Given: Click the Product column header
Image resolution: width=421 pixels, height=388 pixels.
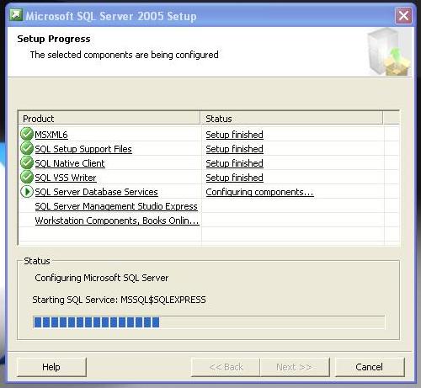Looking at the screenshot, I should pyautogui.click(x=109, y=119).
